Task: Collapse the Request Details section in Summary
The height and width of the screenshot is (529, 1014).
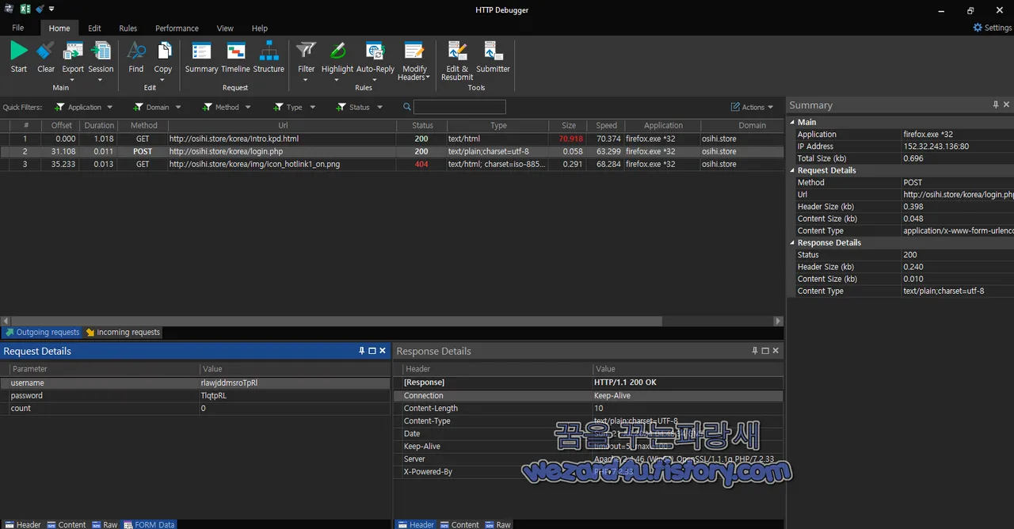Action: [x=793, y=170]
